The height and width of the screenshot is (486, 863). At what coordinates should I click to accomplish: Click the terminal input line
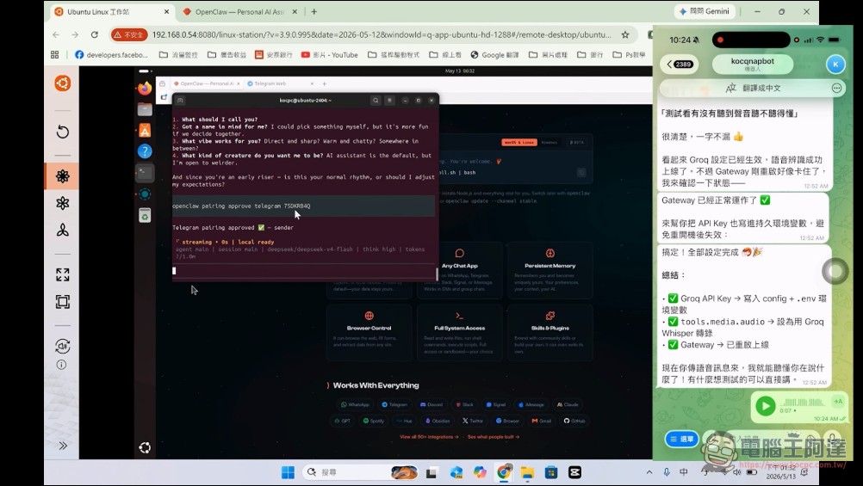coord(304,270)
